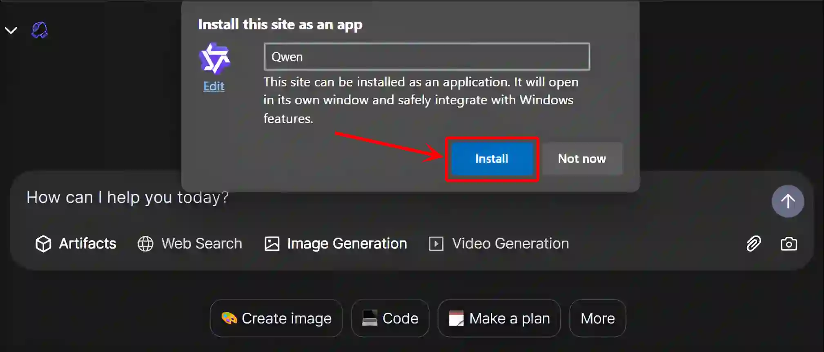Click the Edit link under the Qwen icon
The width and height of the screenshot is (824, 352).
click(x=214, y=86)
